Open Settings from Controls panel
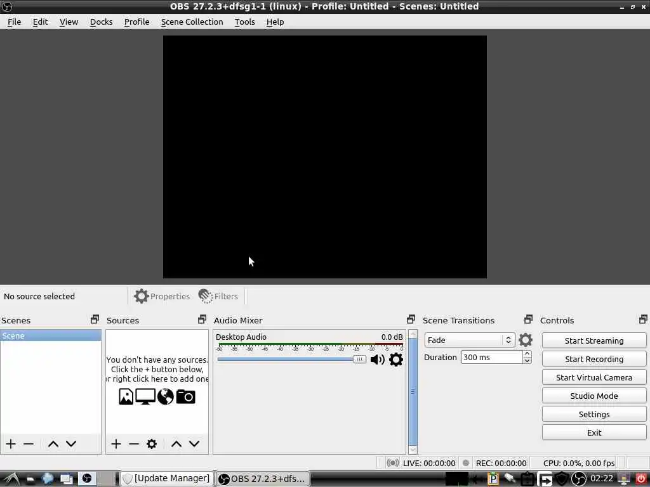 tap(594, 414)
